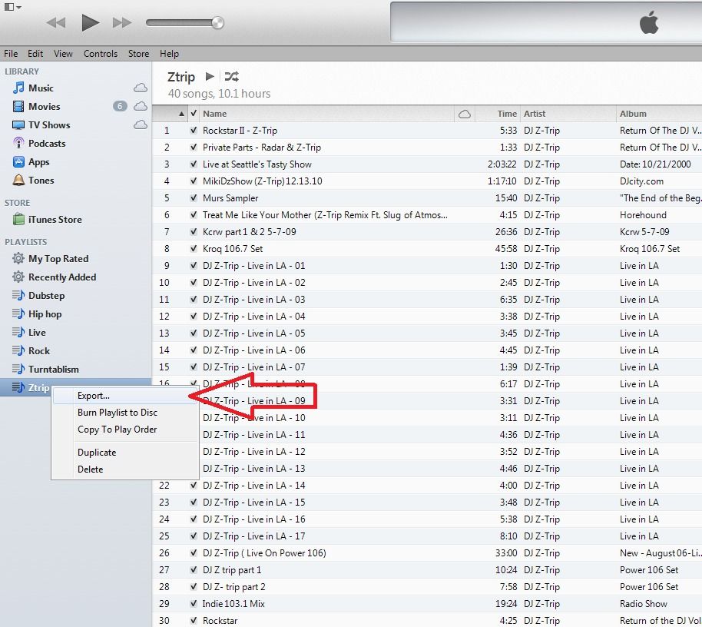
Task: Click the Horehound album cell
Action: (x=643, y=215)
